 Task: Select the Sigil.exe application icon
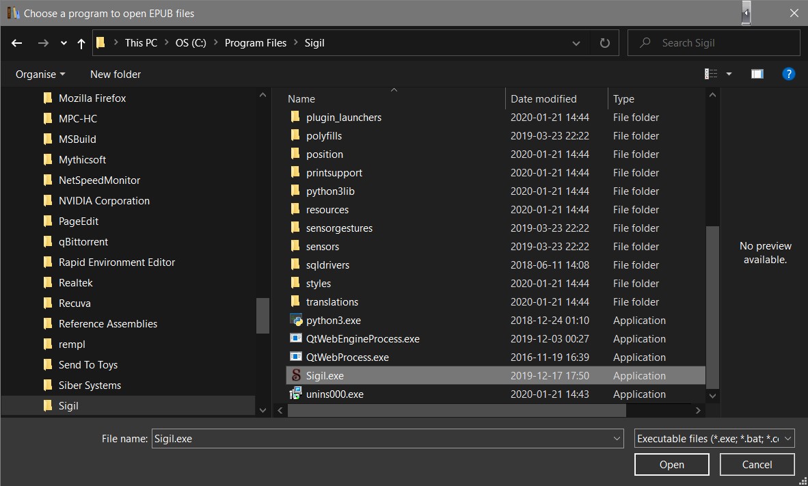296,375
